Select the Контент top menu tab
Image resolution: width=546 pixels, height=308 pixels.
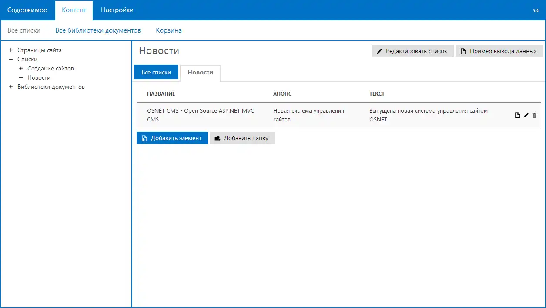tap(74, 10)
